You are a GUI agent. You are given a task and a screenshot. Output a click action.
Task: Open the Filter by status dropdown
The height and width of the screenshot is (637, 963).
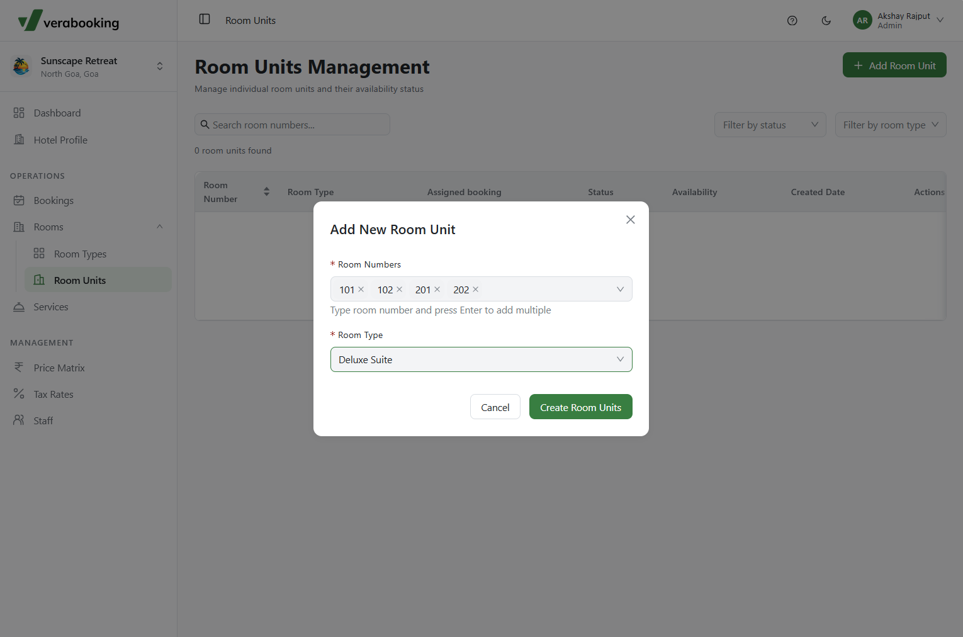[770, 125]
